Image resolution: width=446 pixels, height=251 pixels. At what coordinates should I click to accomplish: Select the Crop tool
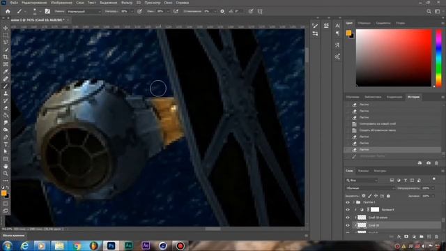[6, 57]
